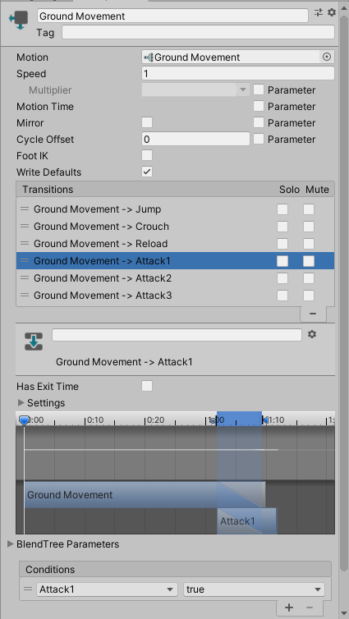Enable Parameter checkbox for Mirror
This screenshot has width=349, height=619.
tap(259, 123)
